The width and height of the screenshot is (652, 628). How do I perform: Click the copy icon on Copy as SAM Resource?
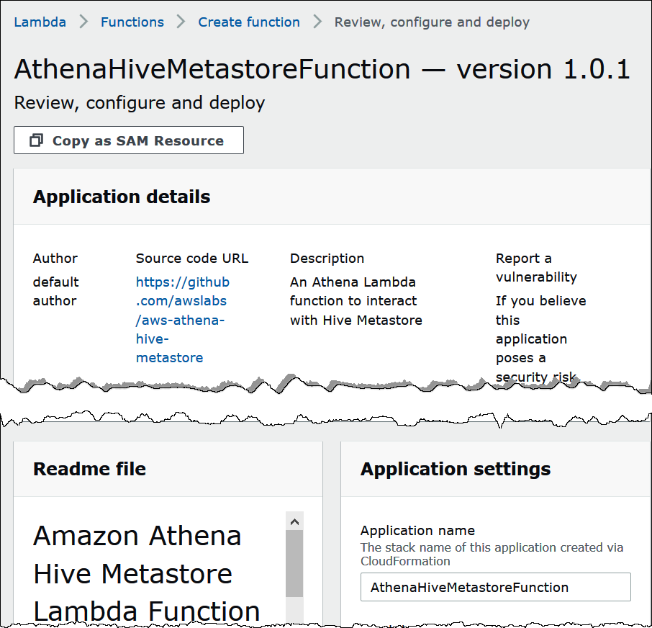[x=35, y=140]
